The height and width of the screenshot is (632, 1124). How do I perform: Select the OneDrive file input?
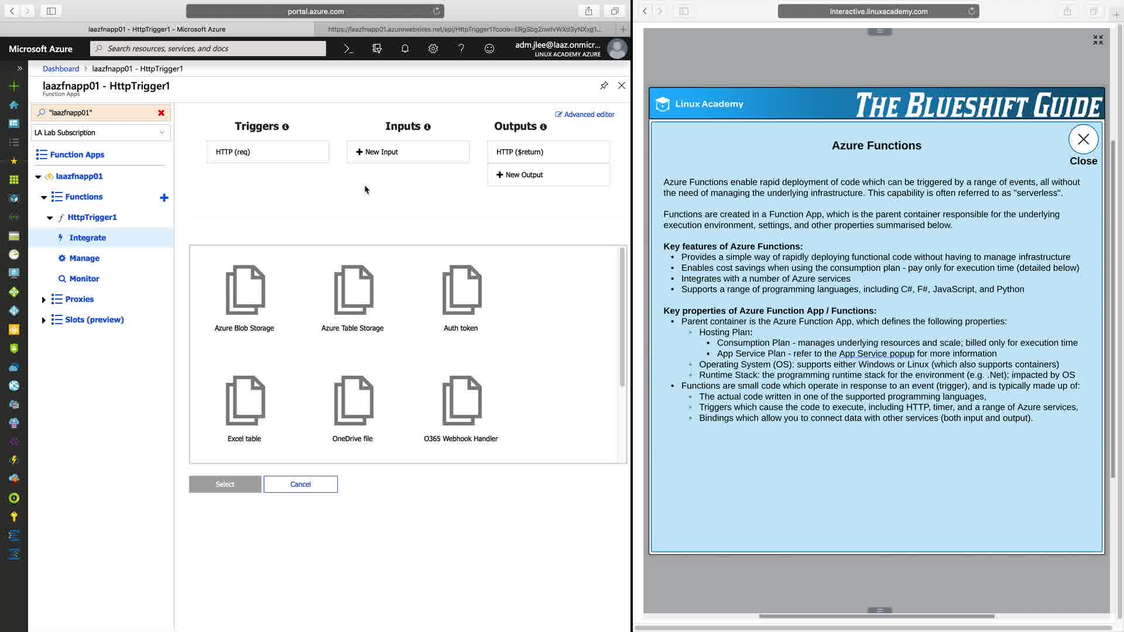pyautogui.click(x=352, y=408)
